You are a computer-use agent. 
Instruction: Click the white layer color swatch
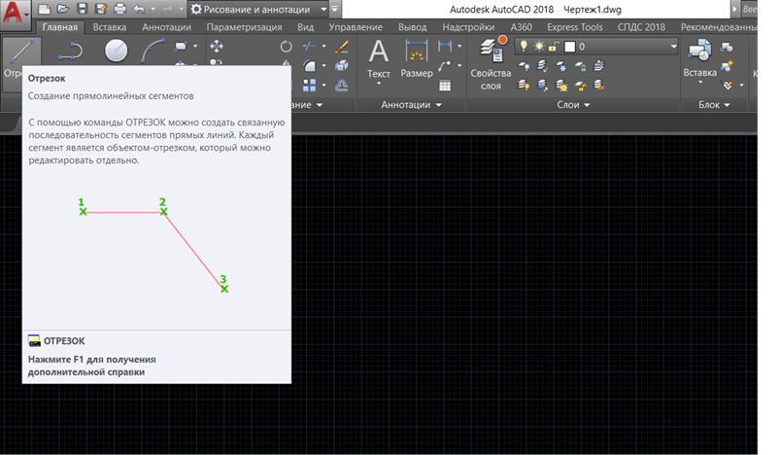[x=570, y=46]
